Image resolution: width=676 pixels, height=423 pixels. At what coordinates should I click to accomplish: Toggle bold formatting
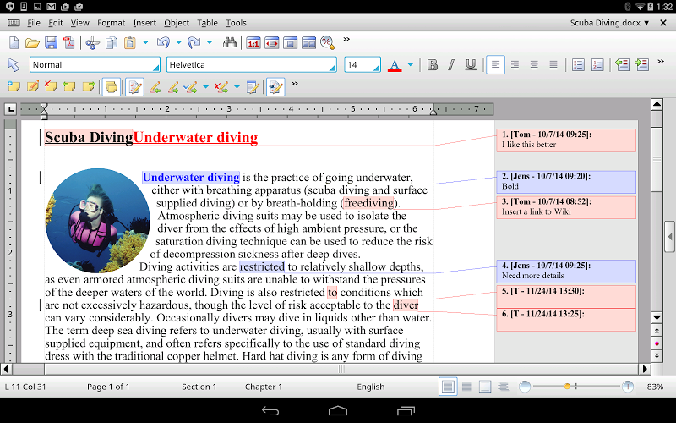[433, 64]
